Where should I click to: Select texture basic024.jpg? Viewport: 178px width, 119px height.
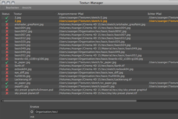[x=22, y=45]
